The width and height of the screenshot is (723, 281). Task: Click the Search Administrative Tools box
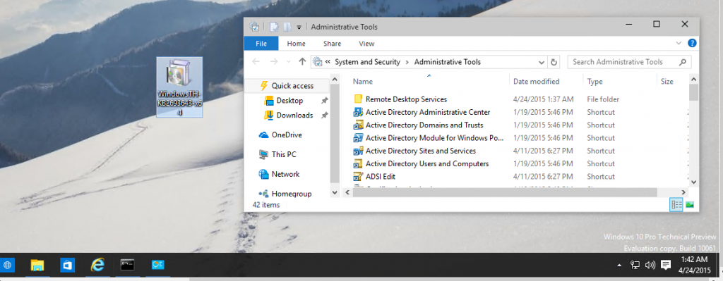[629, 62]
